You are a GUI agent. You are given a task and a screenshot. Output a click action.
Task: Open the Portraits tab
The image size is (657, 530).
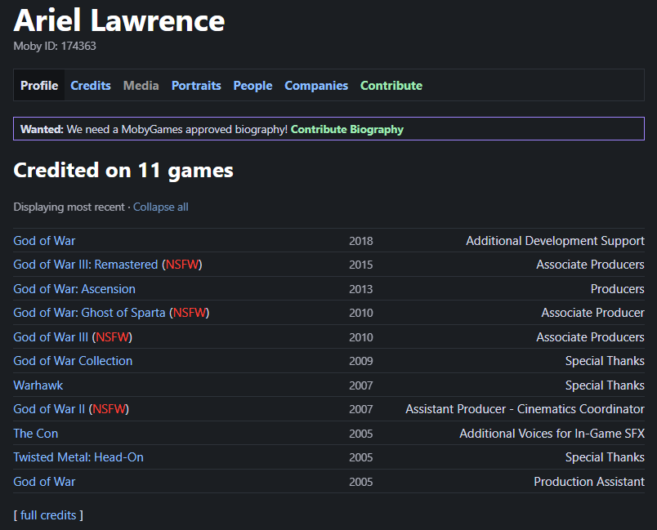(196, 86)
